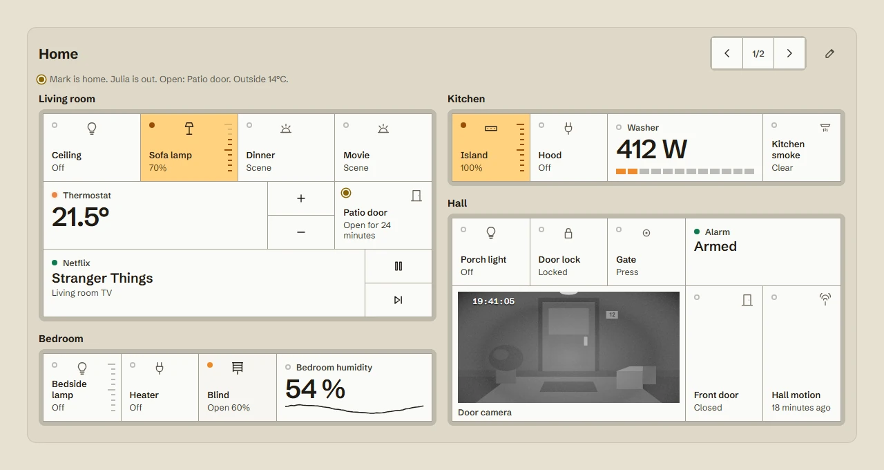This screenshot has width=884, height=470.
Task: Open the Alarm Armed tile
Action: (x=763, y=252)
